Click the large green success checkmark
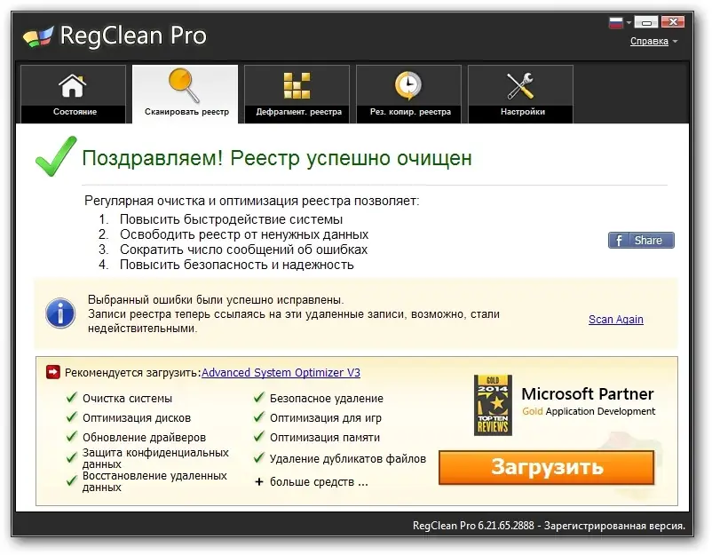 click(56, 155)
